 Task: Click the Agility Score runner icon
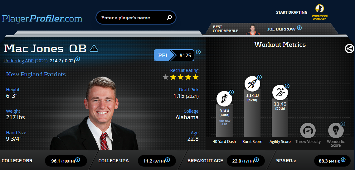(x=280, y=92)
